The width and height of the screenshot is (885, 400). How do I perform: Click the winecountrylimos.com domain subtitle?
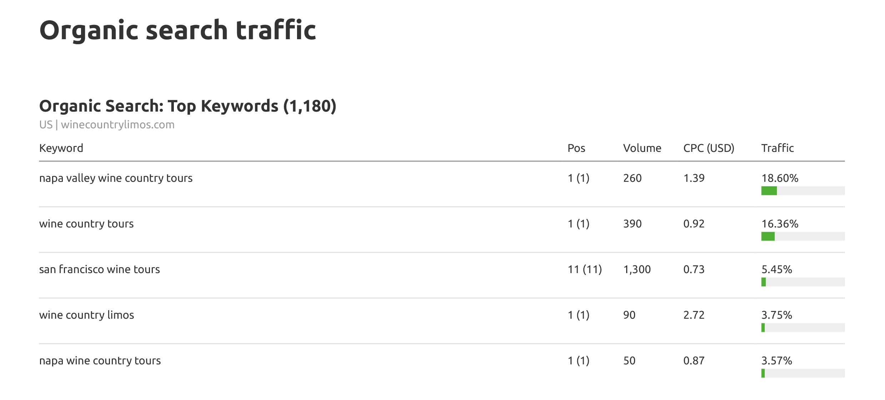(x=117, y=125)
